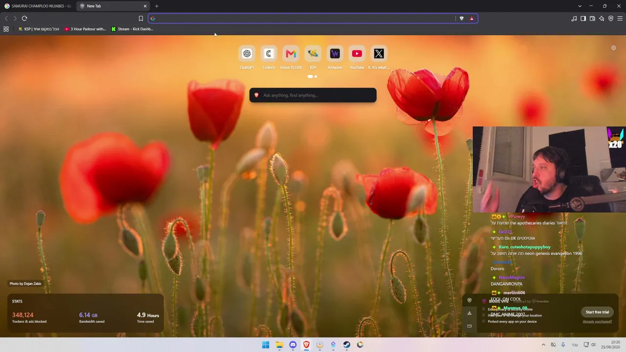Expand the system tray hidden icons chevron

(x=543, y=345)
